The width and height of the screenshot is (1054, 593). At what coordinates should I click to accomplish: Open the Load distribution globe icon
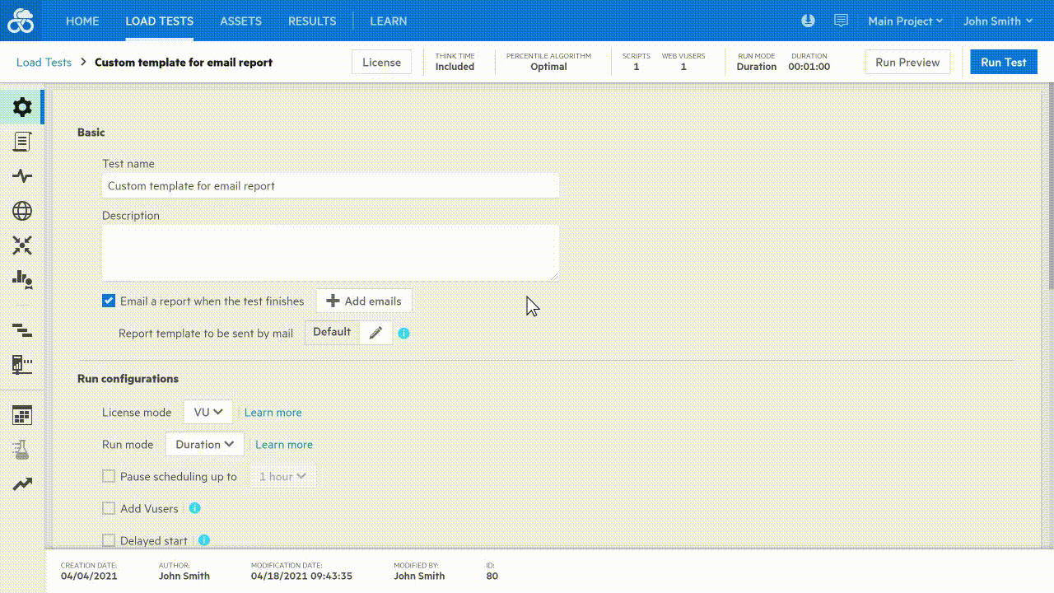[21, 211]
